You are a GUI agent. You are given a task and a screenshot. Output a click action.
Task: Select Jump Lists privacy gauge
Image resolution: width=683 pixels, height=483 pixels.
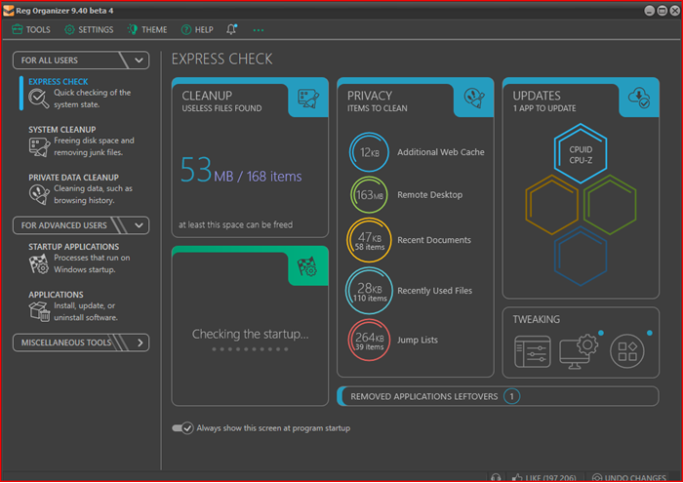(x=370, y=341)
